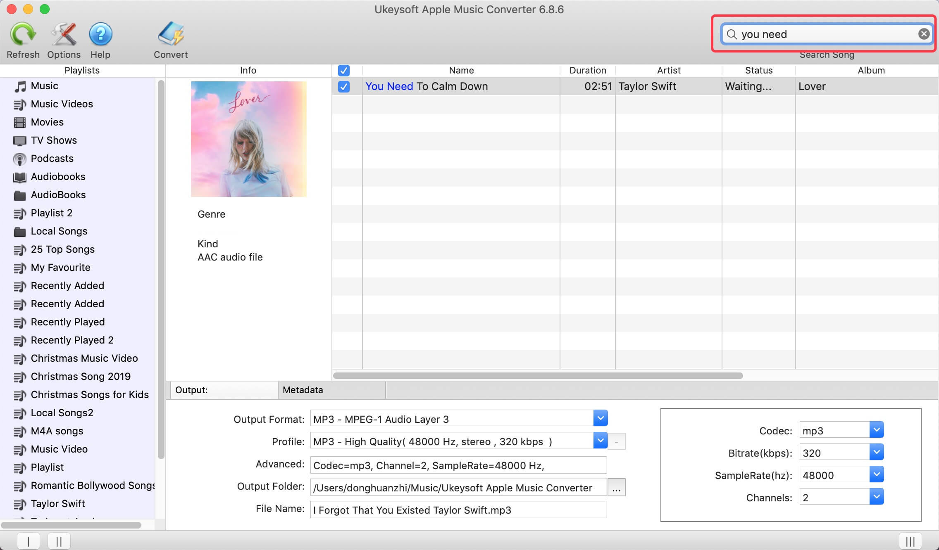Screen dimensions: 939x550
Task: Click the Convert toolbar icon
Action: tap(171, 34)
